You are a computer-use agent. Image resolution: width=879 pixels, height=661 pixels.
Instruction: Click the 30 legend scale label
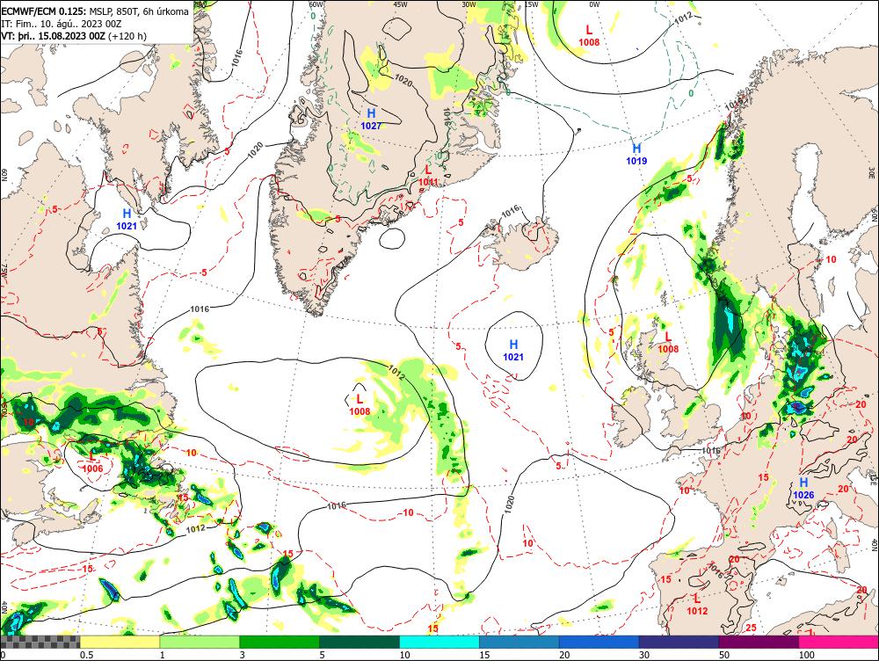click(x=644, y=655)
